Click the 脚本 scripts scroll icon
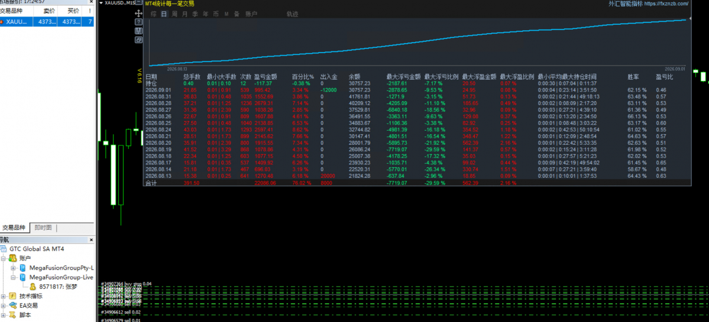This screenshot has height=322, width=709. 12,316
